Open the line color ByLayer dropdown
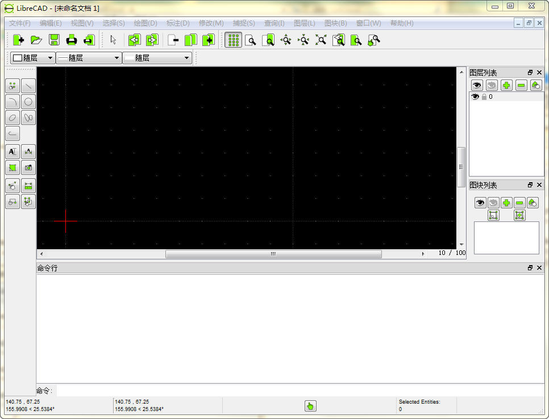549x419 pixels. (x=34, y=57)
